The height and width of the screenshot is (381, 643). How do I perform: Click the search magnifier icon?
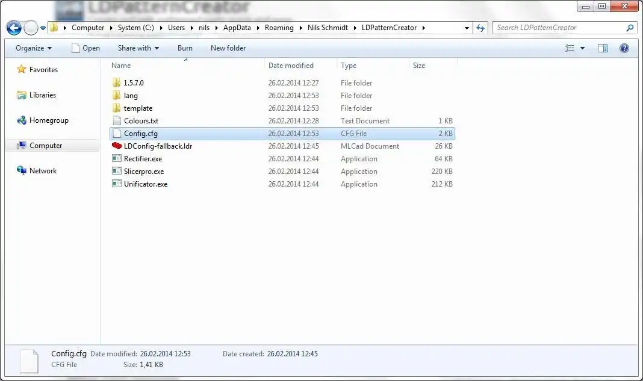[x=630, y=28]
